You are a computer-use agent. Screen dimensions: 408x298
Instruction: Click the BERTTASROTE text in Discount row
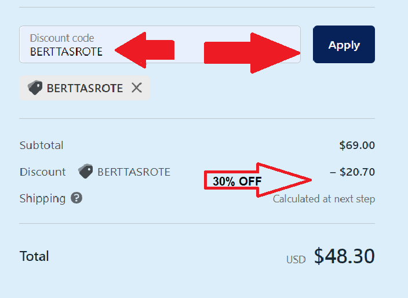point(134,172)
